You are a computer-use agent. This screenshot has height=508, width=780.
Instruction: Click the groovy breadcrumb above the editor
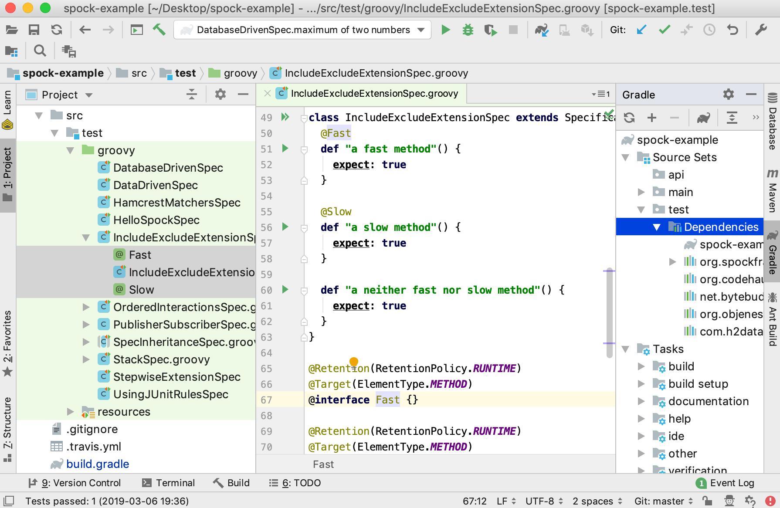point(240,73)
